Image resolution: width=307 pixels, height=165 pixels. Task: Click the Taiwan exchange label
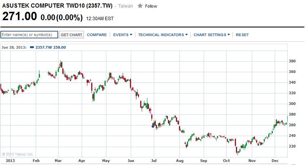coord(125,6)
